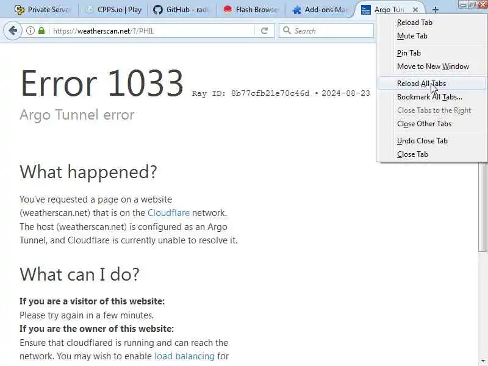Click the Argo Tunnel tab favicon

click(x=365, y=10)
